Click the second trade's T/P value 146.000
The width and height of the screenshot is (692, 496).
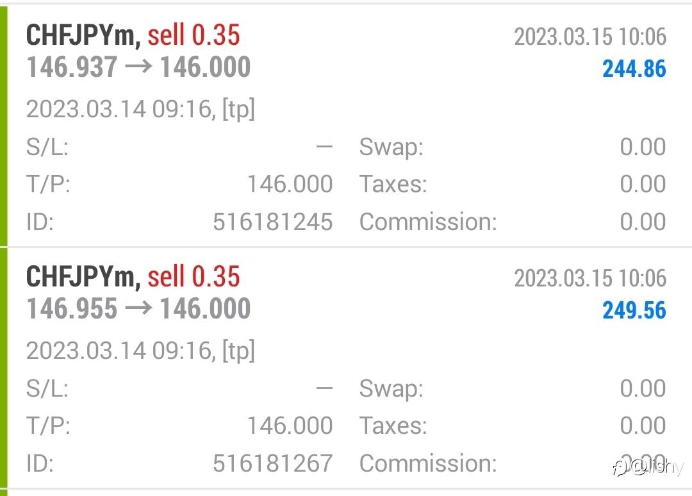pos(290,426)
